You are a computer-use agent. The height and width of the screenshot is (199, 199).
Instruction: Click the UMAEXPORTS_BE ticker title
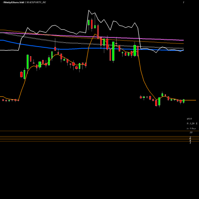[35, 2]
